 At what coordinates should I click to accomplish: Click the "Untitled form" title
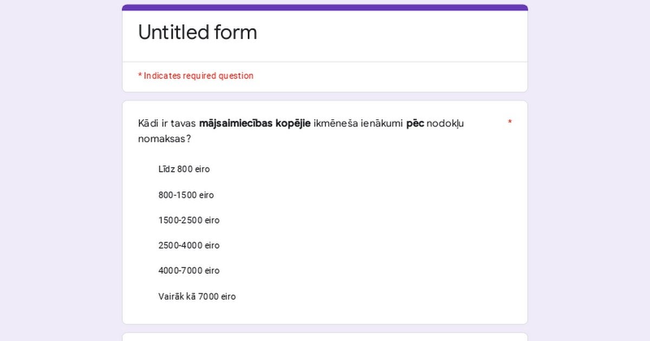click(197, 32)
